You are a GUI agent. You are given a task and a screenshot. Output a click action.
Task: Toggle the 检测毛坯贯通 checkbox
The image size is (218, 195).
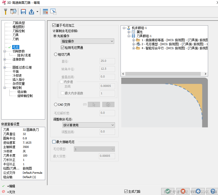pos(63,48)
